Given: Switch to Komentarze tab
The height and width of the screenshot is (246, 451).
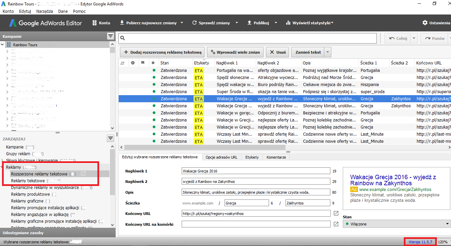Looking at the screenshot, I should 276,157.
